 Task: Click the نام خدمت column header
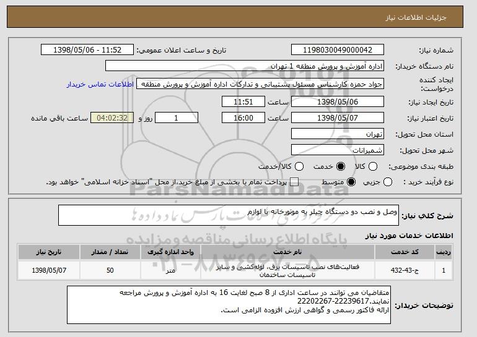287,252
